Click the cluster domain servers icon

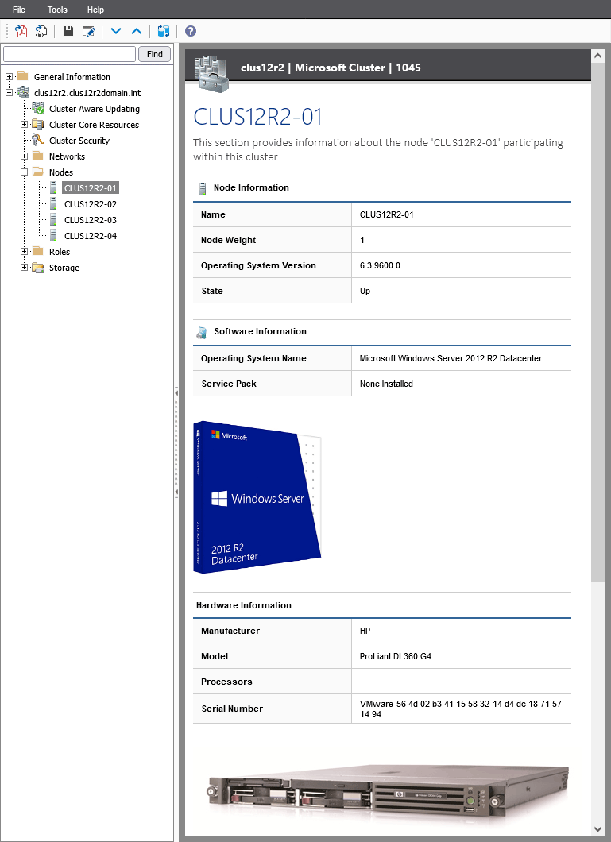(x=23, y=92)
